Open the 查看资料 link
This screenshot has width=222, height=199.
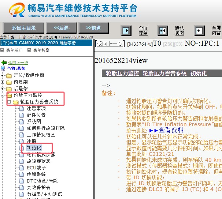tap(171, 130)
